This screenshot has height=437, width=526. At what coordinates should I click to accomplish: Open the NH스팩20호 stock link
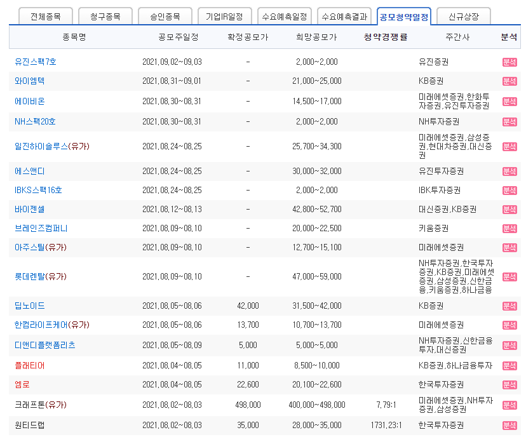coord(35,121)
